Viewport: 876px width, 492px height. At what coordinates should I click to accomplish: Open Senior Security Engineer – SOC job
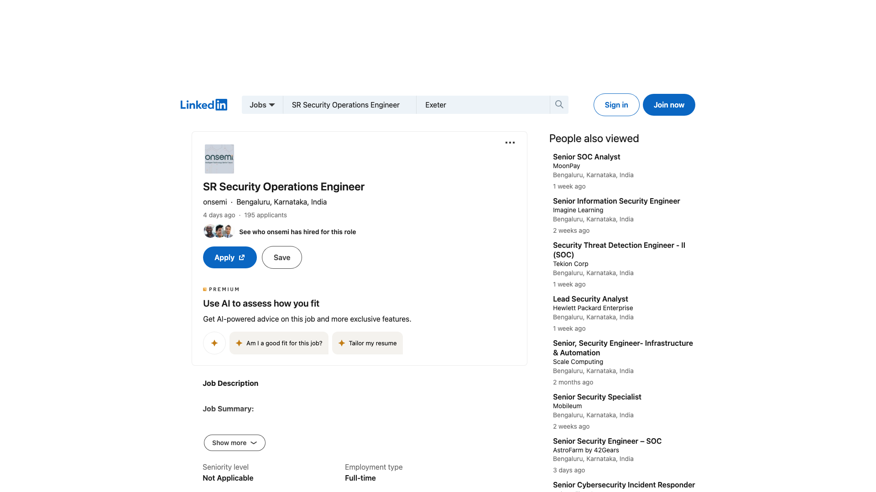(x=607, y=441)
